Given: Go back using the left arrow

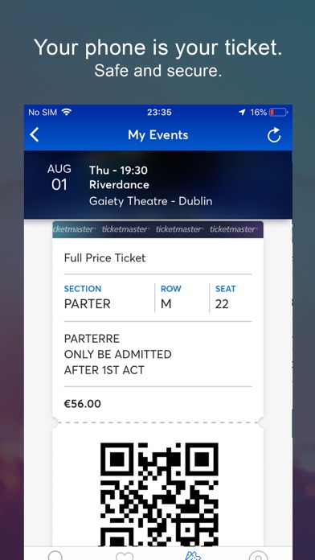Looking at the screenshot, I should tap(35, 135).
